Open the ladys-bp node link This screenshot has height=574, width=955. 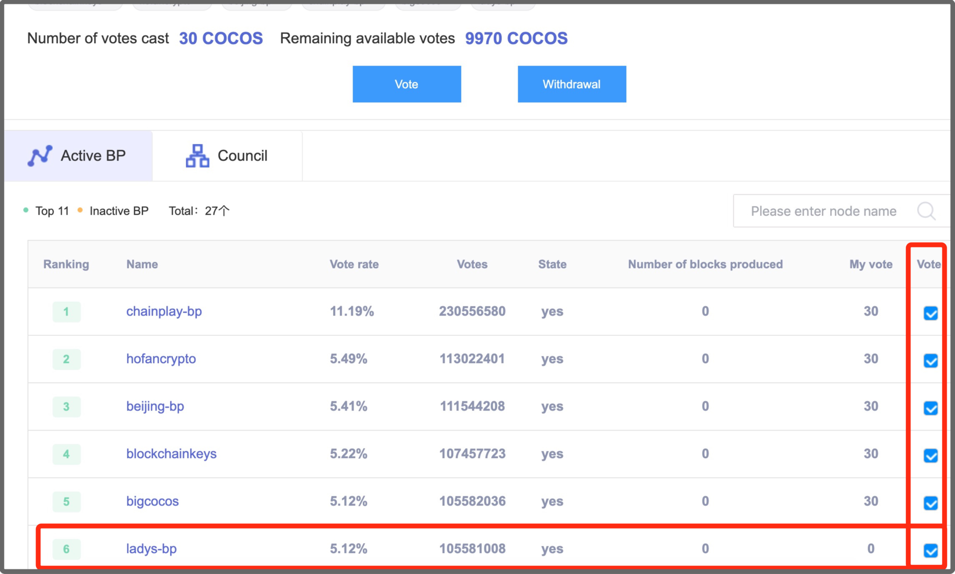point(151,549)
